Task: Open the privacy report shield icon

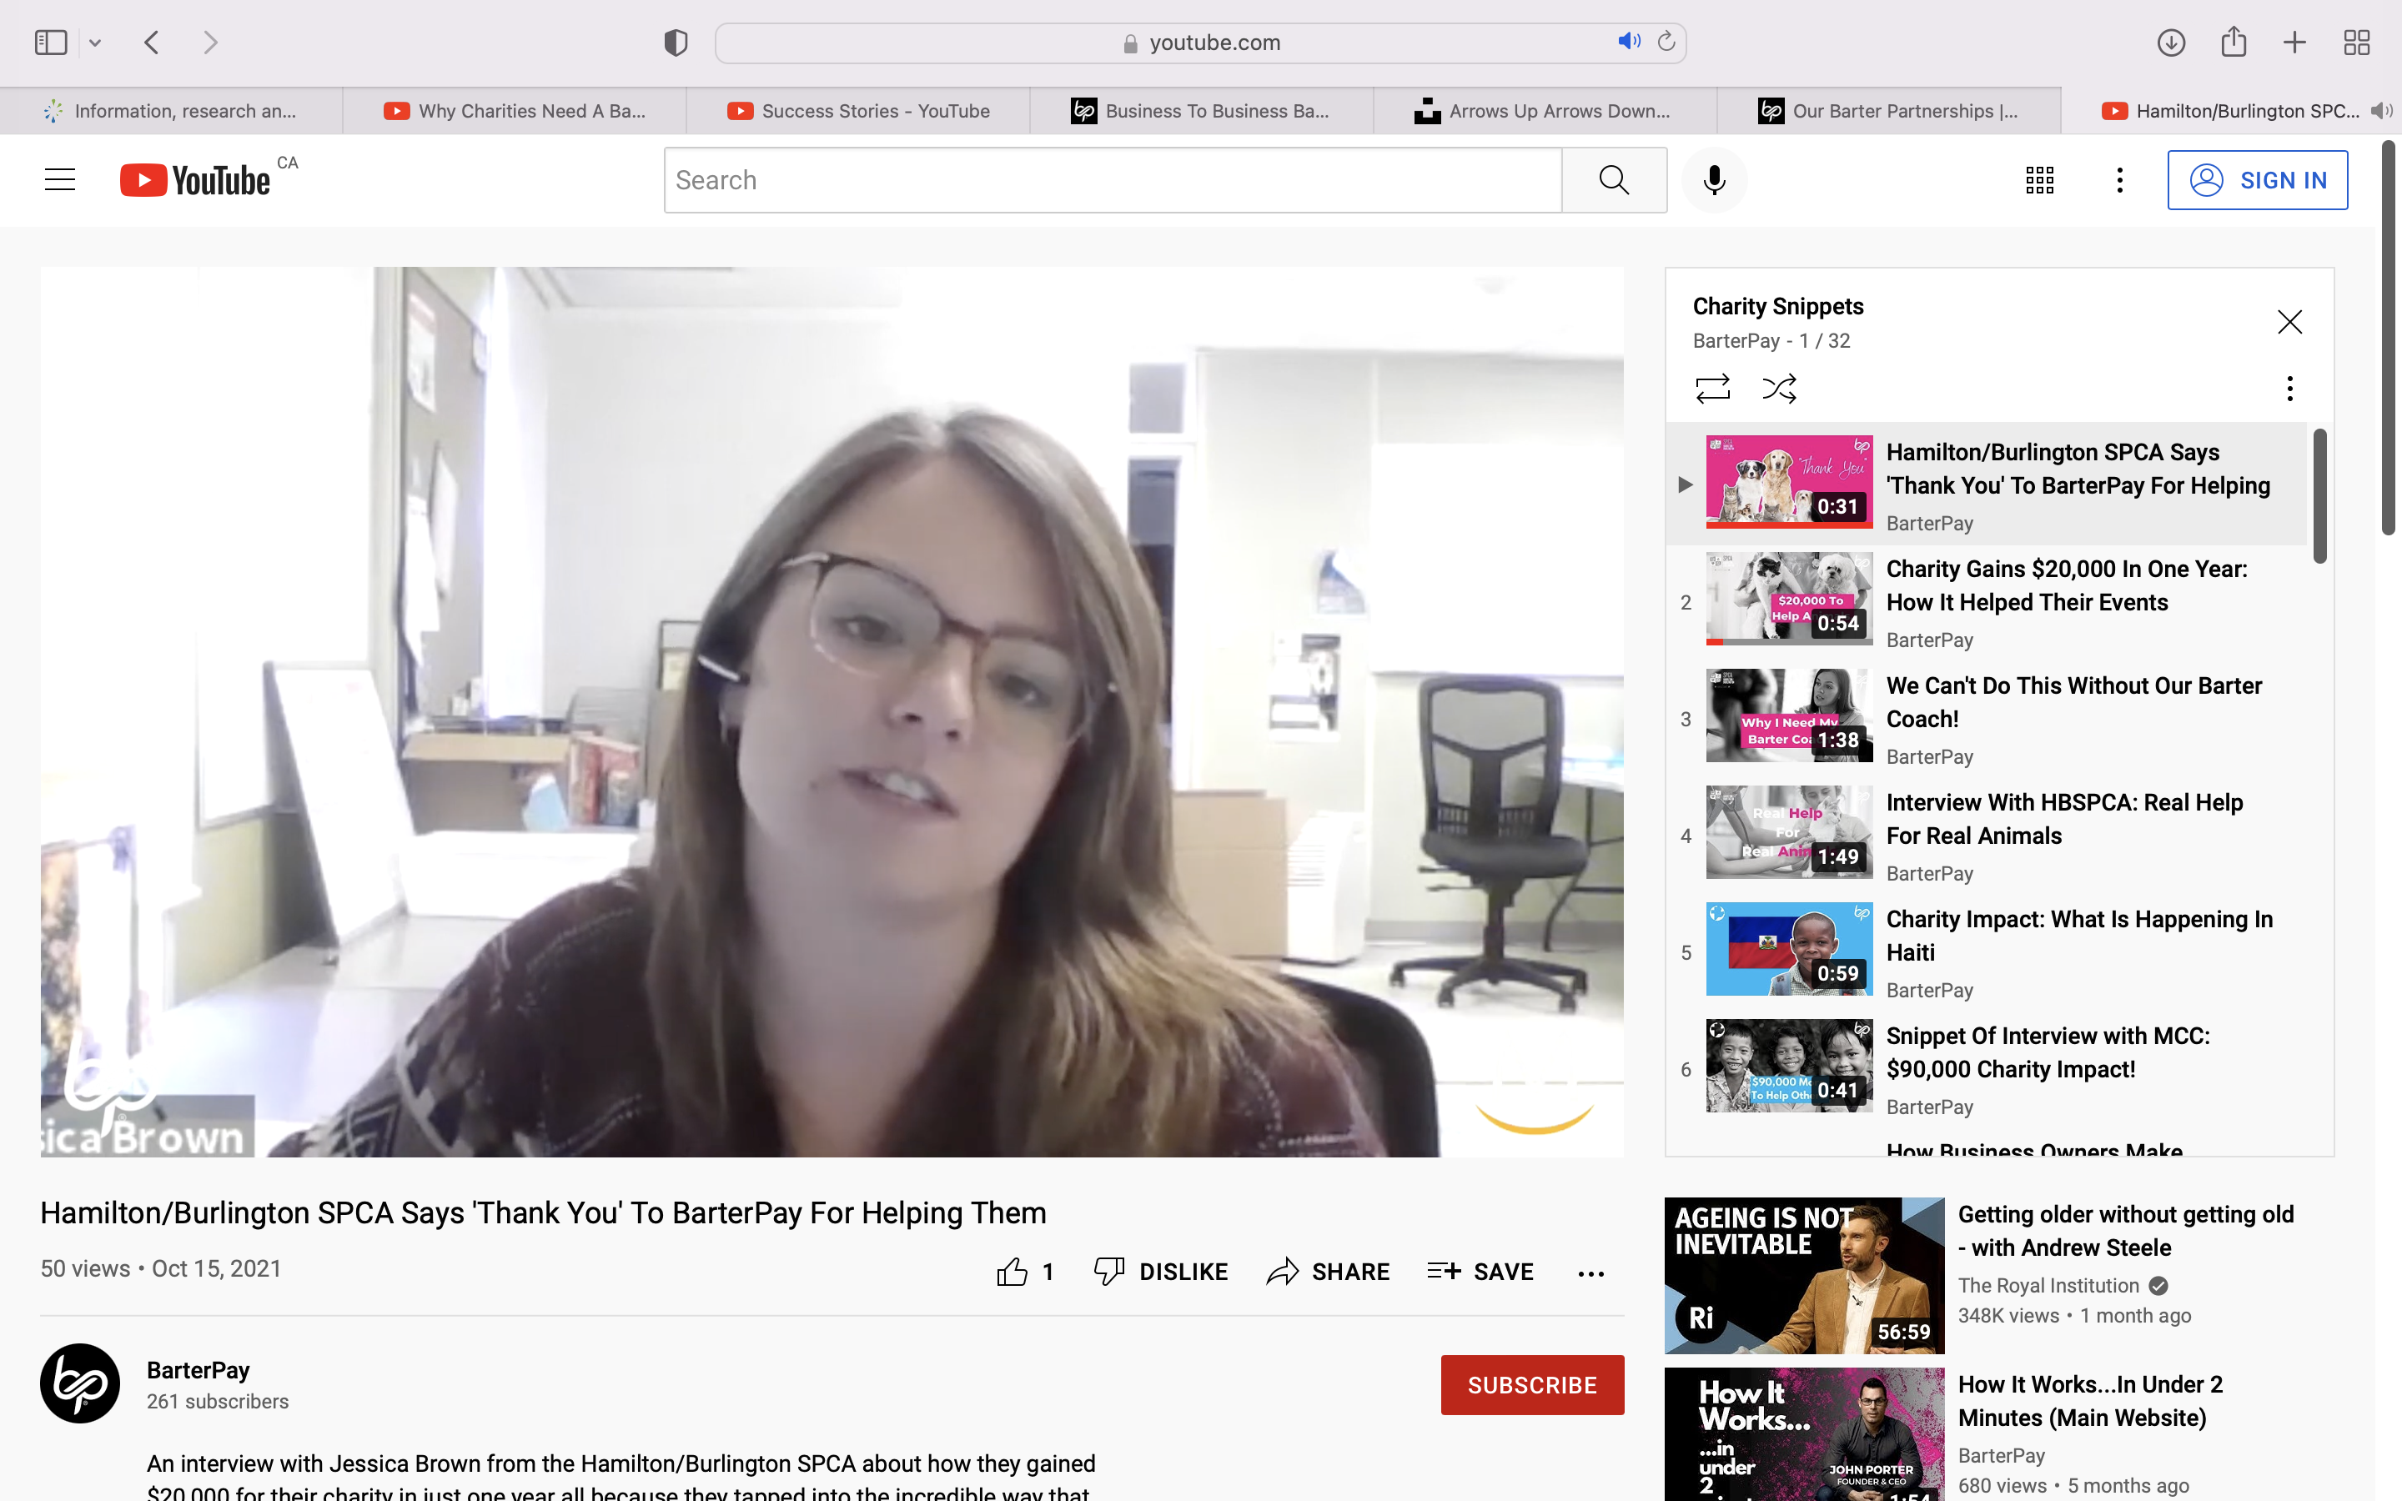Action: [x=676, y=43]
